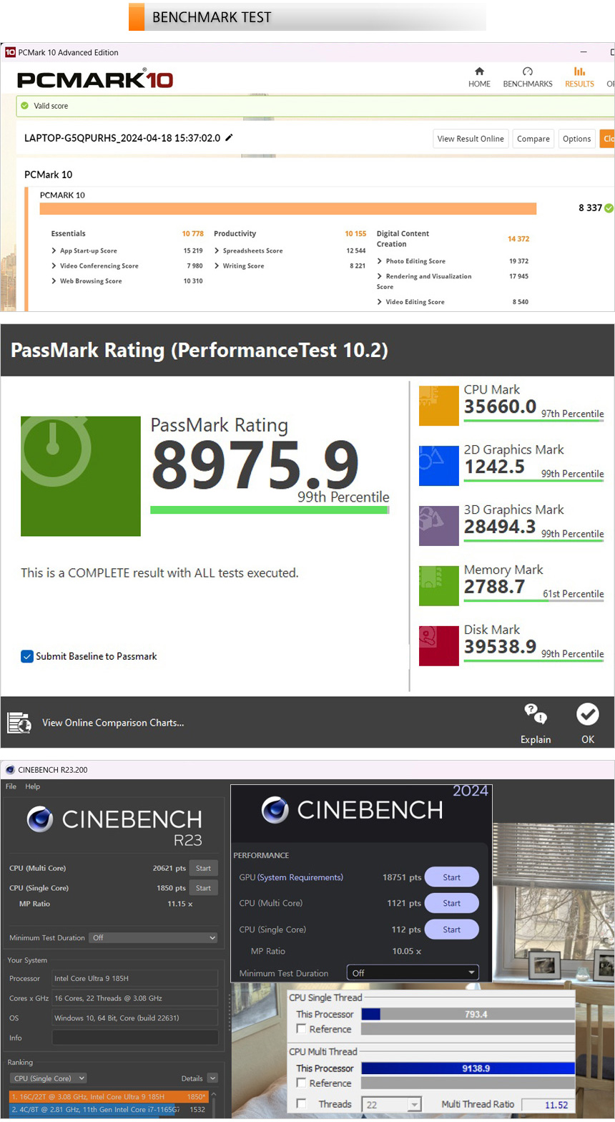Click the CPU Multi Thread This Processor bar
Image resolution: width=615 pixels, height=1122 pixels.
click(x=468, y=1068)
